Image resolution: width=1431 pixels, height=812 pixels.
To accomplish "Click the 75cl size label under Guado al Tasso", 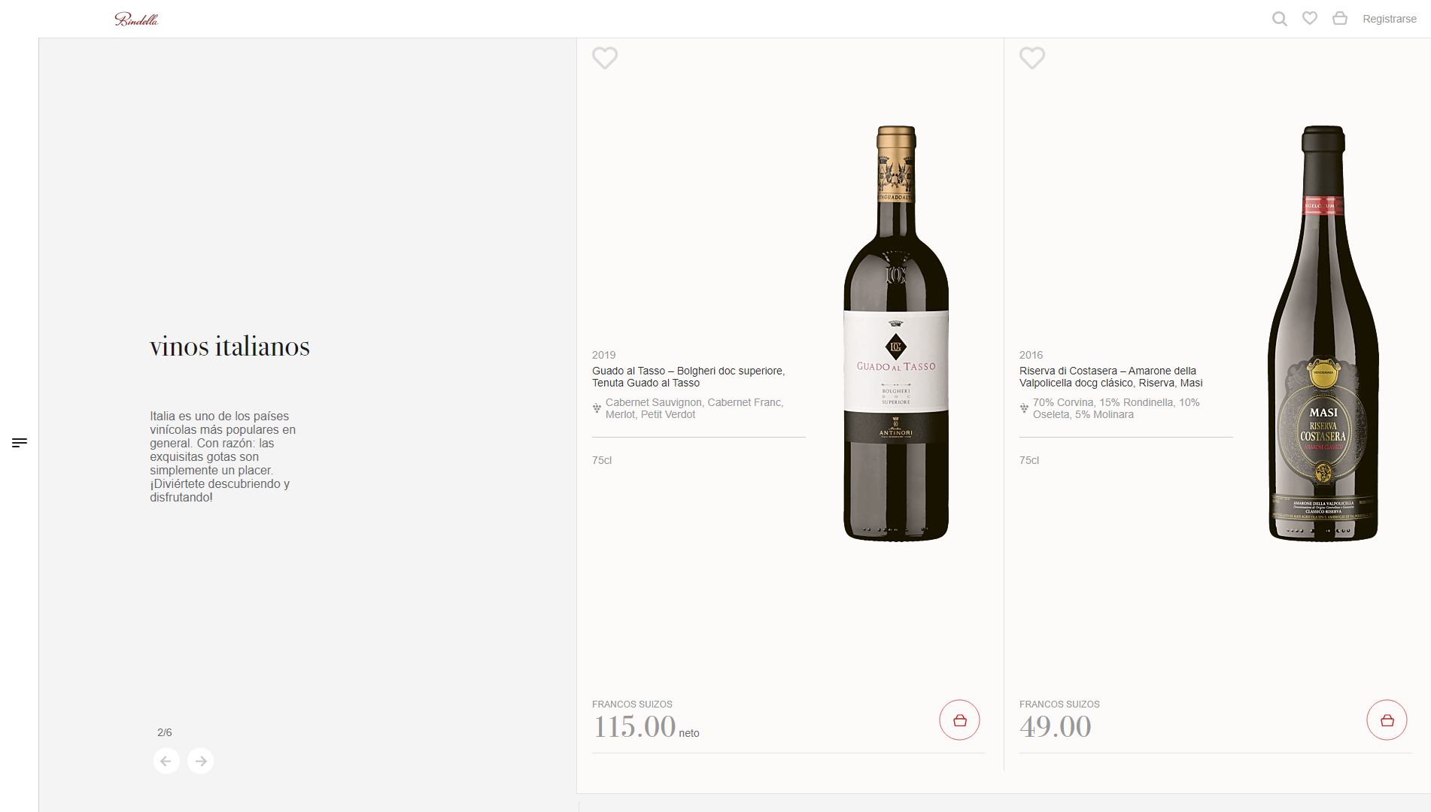I will [603, 460].
